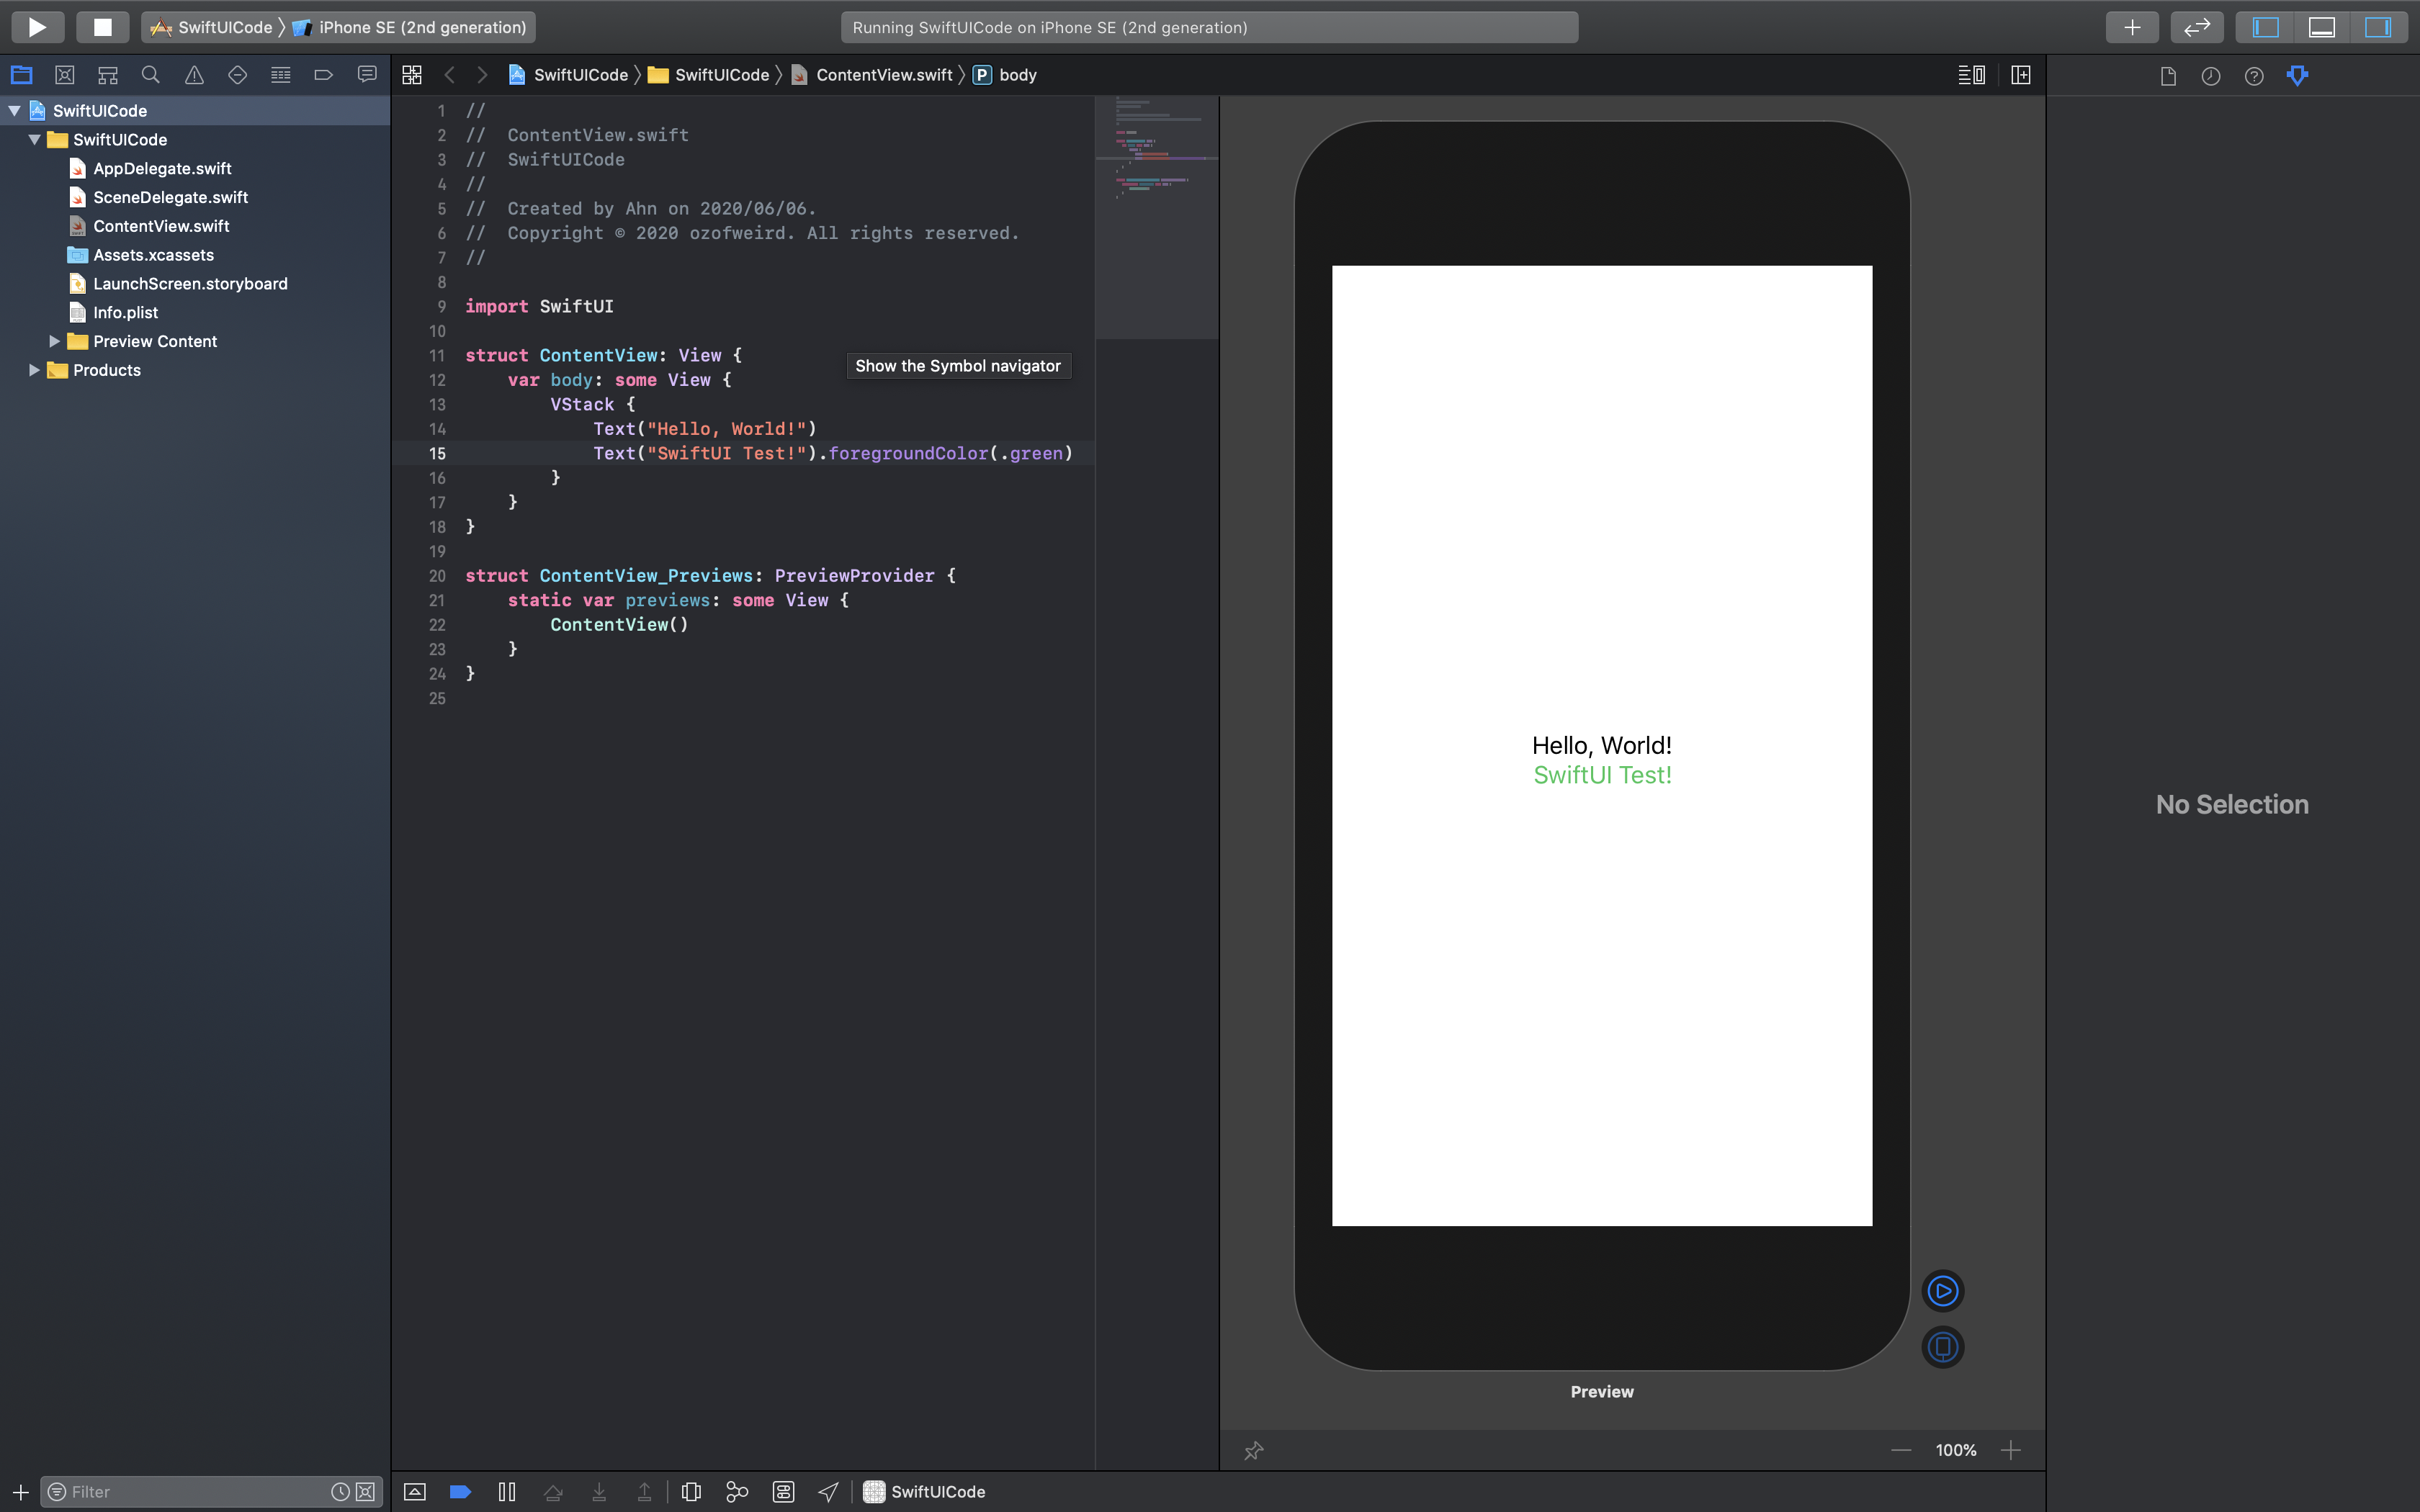
Task: Toggle the bottom debug area
Action: click(x=2321, y=27)
